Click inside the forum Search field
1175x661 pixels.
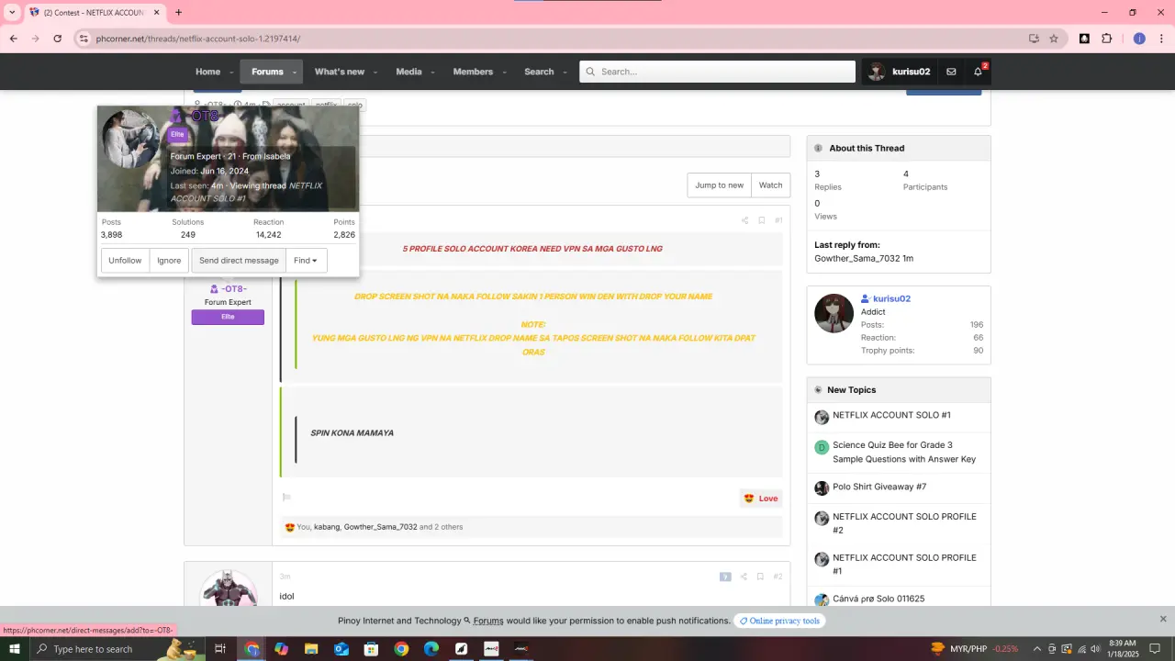pyautogui.click(x=717, y=72)
